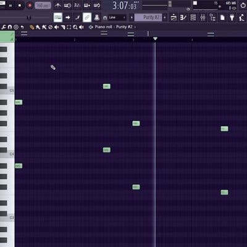The height and width of the screenshot is (247, 247).
Task: Toggle the stamp tool button
Action: pos(96,17)
